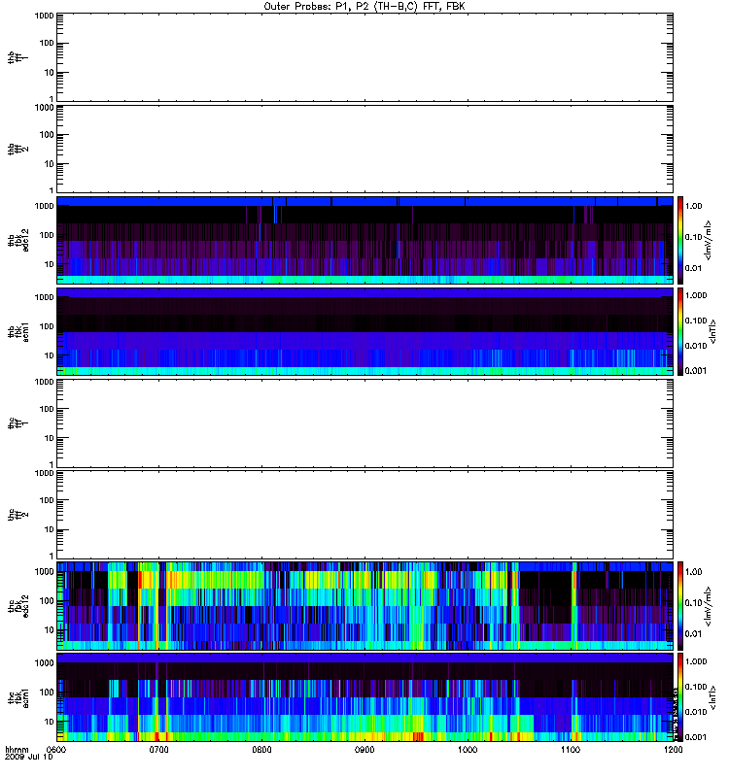
Task: Click the "thb fff 1" y-axis label
Action: 17,57
